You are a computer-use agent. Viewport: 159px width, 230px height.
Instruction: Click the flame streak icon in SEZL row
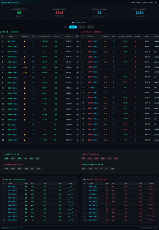[x=24, y=135]
